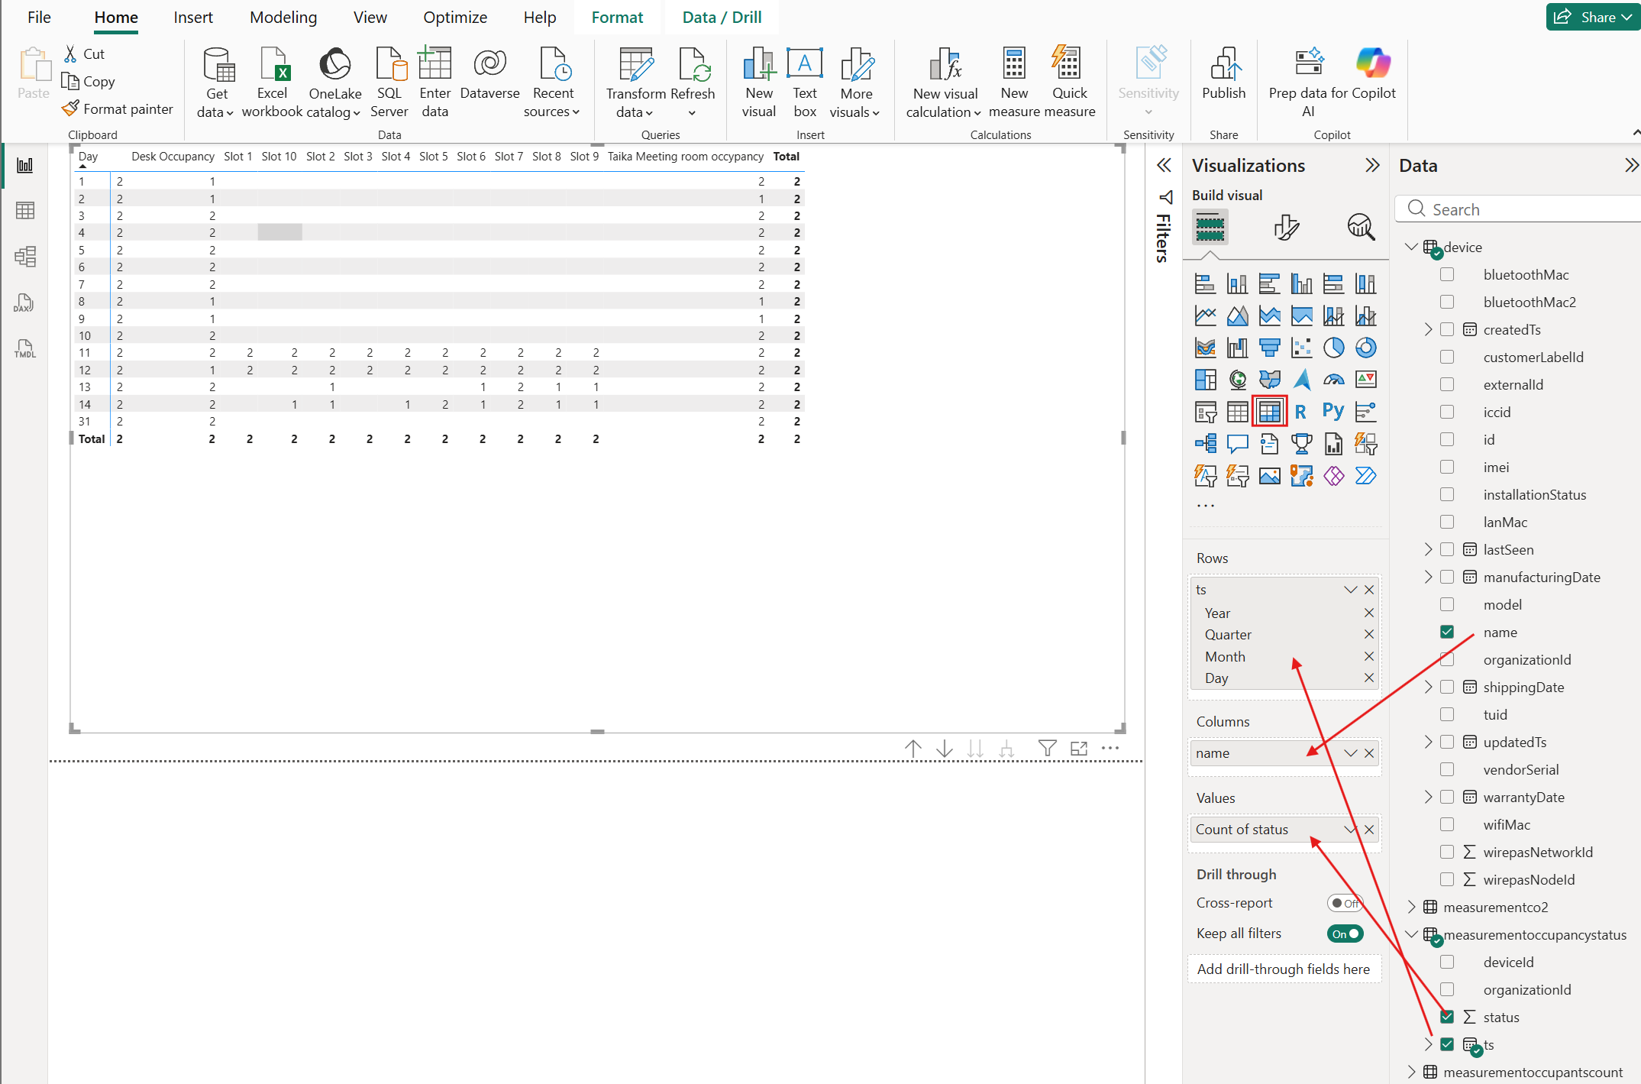The width and height of the screenshot is (1641, 1084).
Task: Uncheck the status field checkbox
Action: tap(1447, 1017)
